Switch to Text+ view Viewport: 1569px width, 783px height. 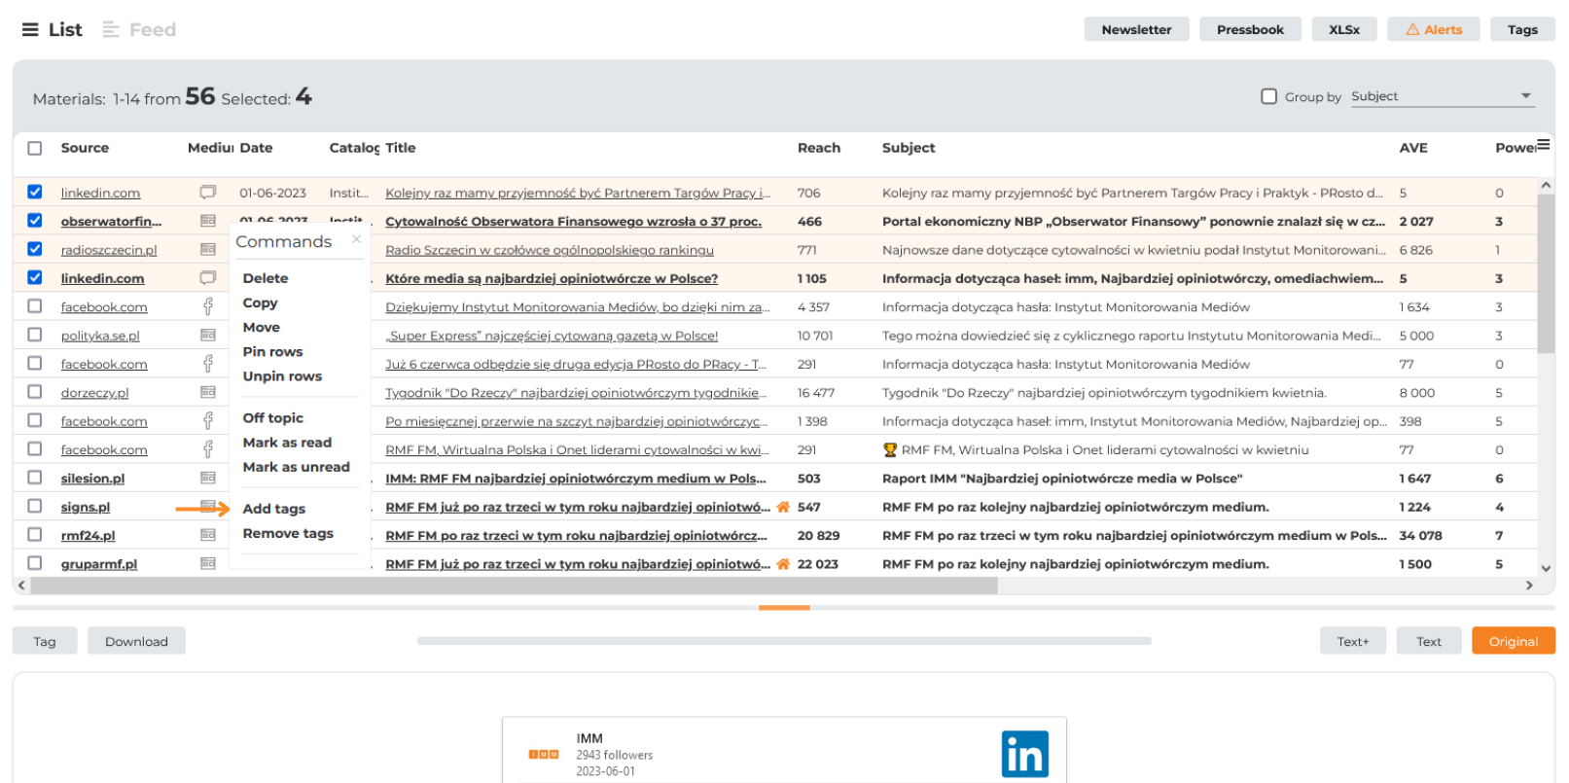[1352, 641]
